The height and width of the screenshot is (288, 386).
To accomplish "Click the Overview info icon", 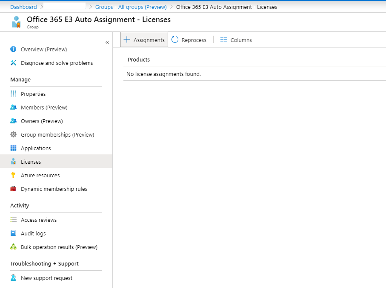I will click(x=13, y=49).
